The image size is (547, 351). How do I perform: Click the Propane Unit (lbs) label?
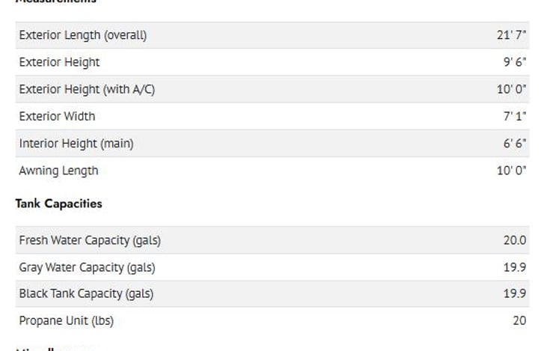point(66,321)
